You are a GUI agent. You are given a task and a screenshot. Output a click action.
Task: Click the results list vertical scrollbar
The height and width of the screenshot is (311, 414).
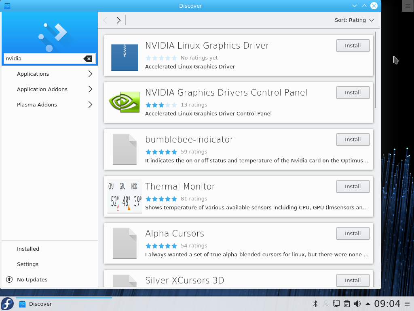pyautogui.click(x=375, y=70)
